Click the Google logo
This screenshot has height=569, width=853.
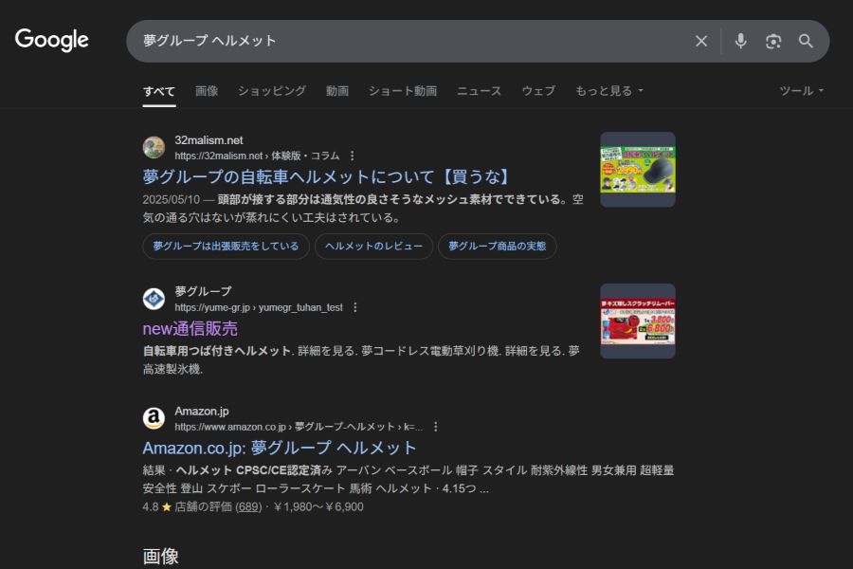pos(52,40)
